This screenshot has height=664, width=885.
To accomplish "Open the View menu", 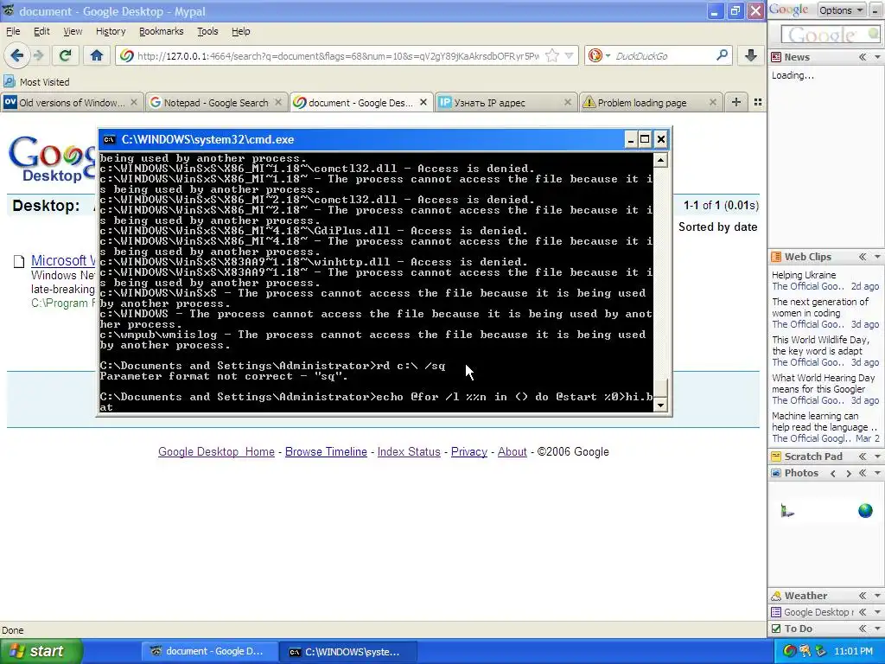I will point(73,31).
